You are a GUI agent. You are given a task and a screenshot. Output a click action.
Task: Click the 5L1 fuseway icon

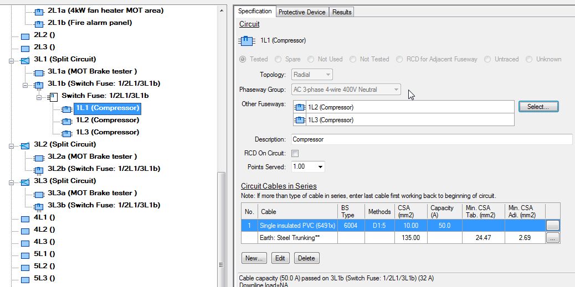point(25,255)
